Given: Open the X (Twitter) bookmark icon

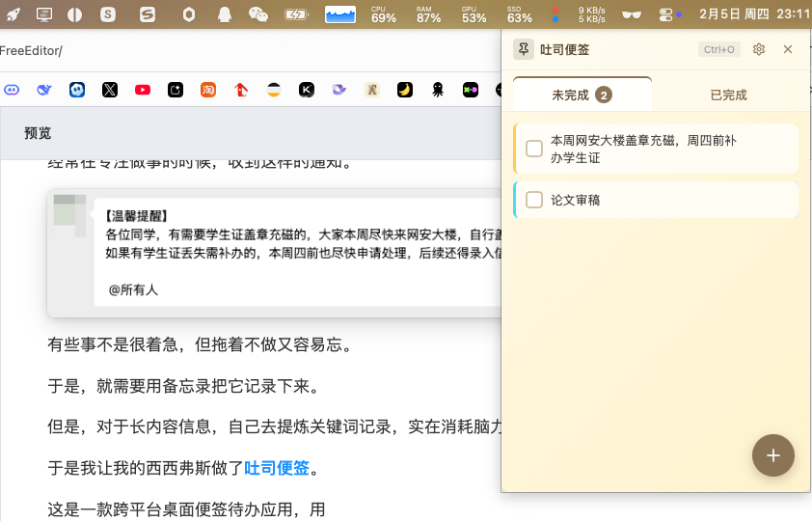Looking at the screenshot, I should pos(110,90).
